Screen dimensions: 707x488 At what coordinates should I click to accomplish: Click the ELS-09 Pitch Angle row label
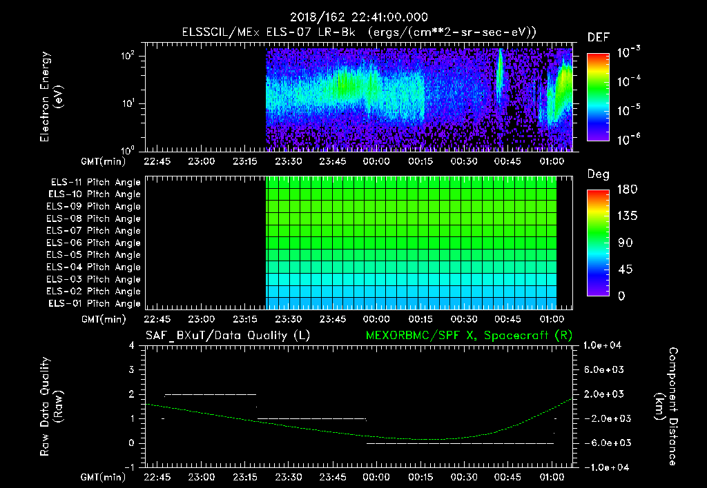point(93,207)
